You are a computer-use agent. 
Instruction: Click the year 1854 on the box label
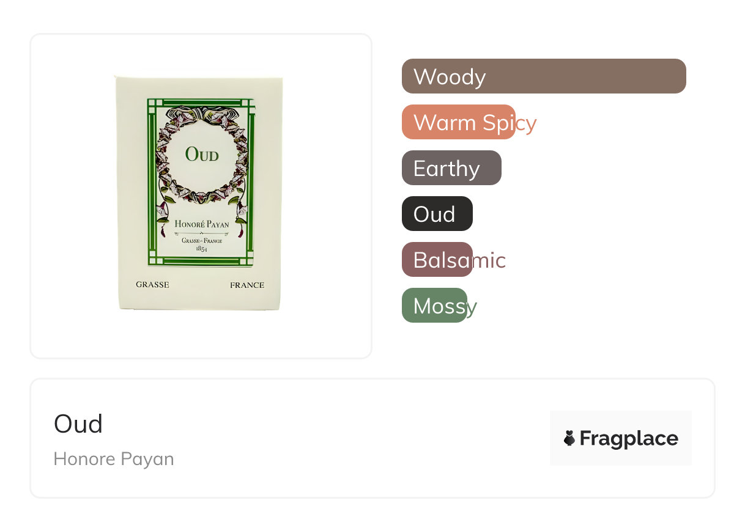201,249
